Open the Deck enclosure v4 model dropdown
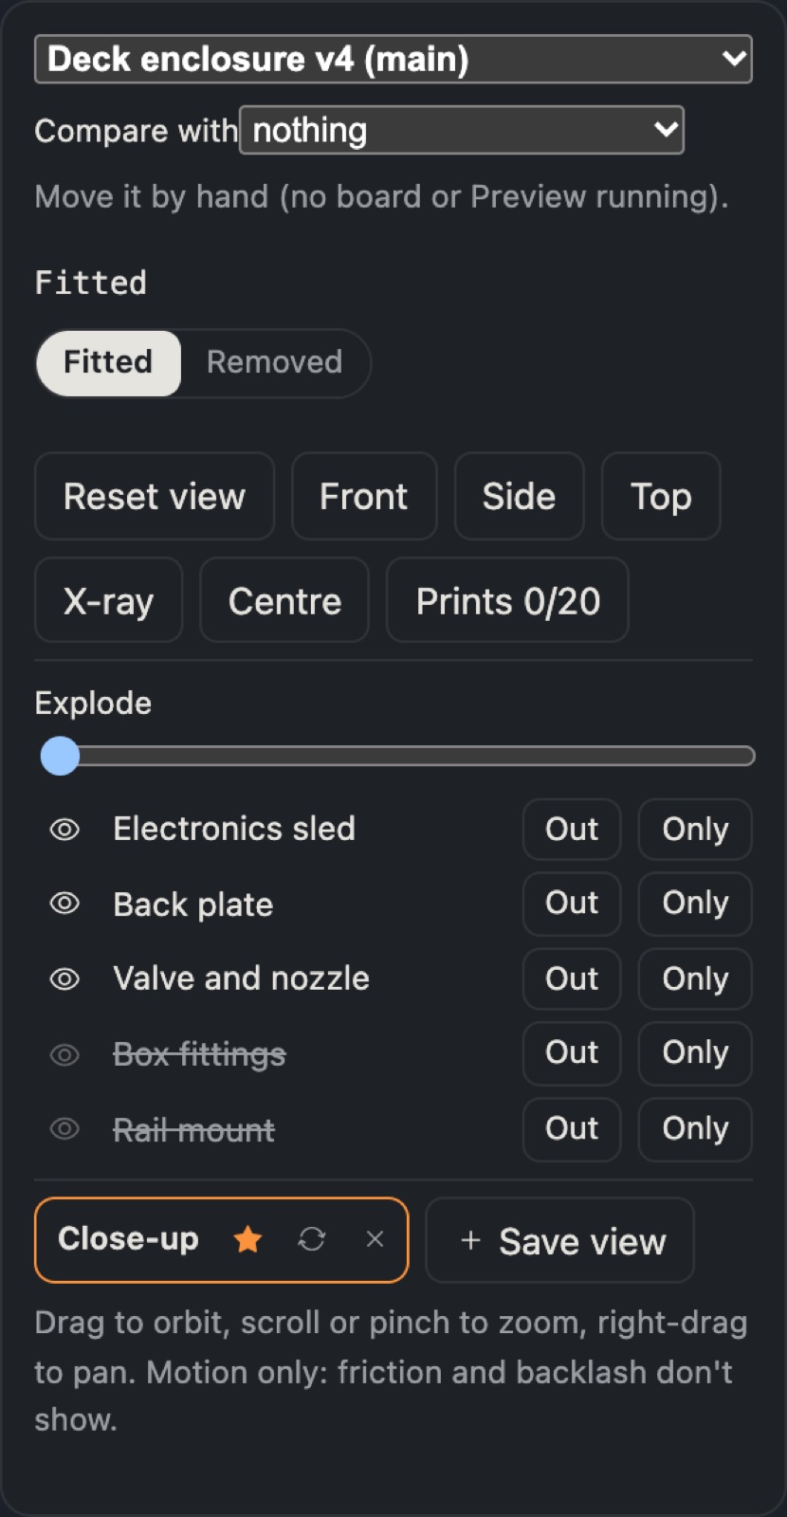787x1517 pixels. pyautogui.click(x=393, y=59)
